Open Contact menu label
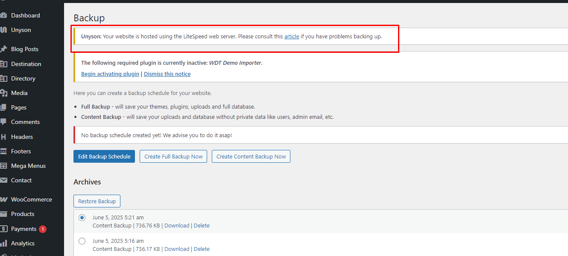The height and width of the screenshot is (256, 568). [21, 180]
